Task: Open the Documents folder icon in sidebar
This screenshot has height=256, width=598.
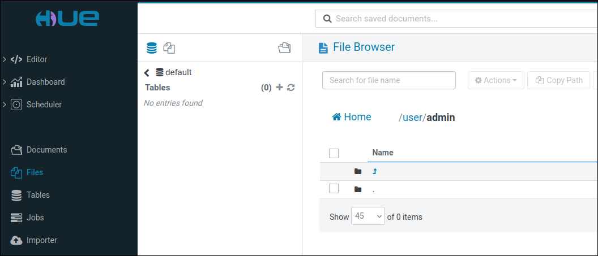Action: pyautogui.click(x=16, y=150)
